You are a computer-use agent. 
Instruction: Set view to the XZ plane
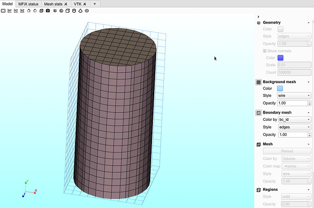pyautogui.click(x=22, y=10)
